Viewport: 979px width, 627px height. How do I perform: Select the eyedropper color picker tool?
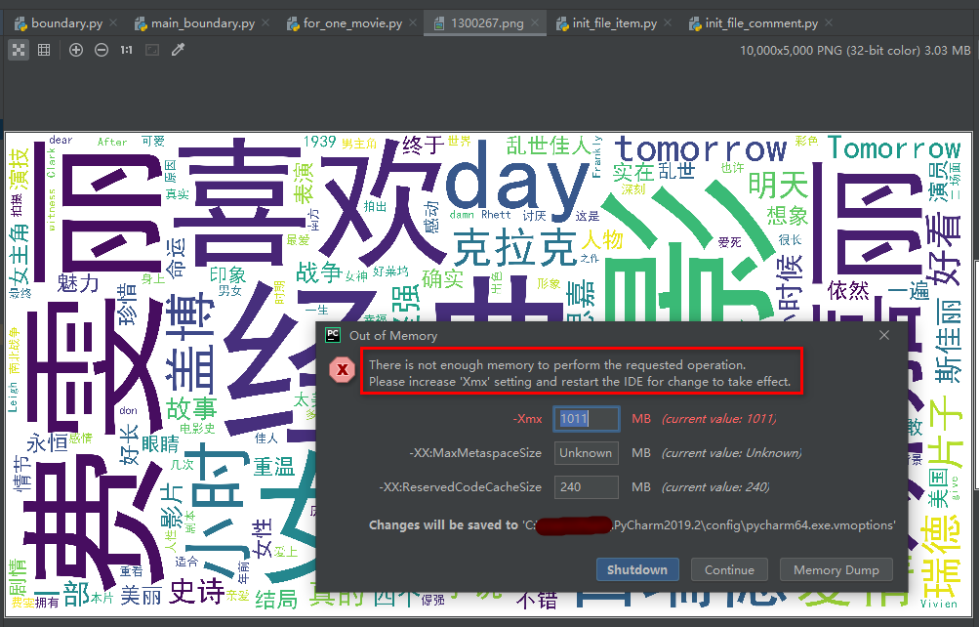(x=179, y=50)
